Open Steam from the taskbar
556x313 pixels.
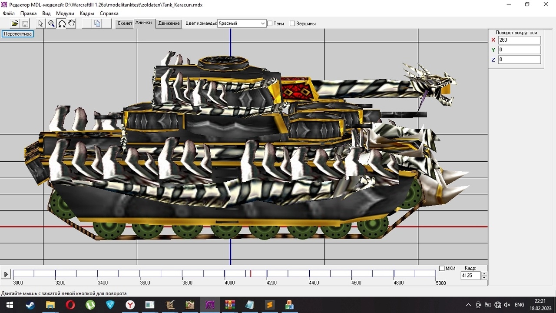tap(30, 305)
